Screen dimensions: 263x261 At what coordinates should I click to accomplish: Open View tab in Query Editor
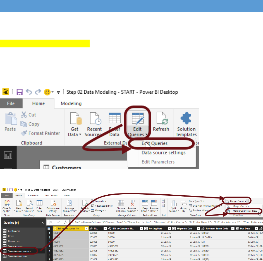pyautogui.click(x=67, y=195)
